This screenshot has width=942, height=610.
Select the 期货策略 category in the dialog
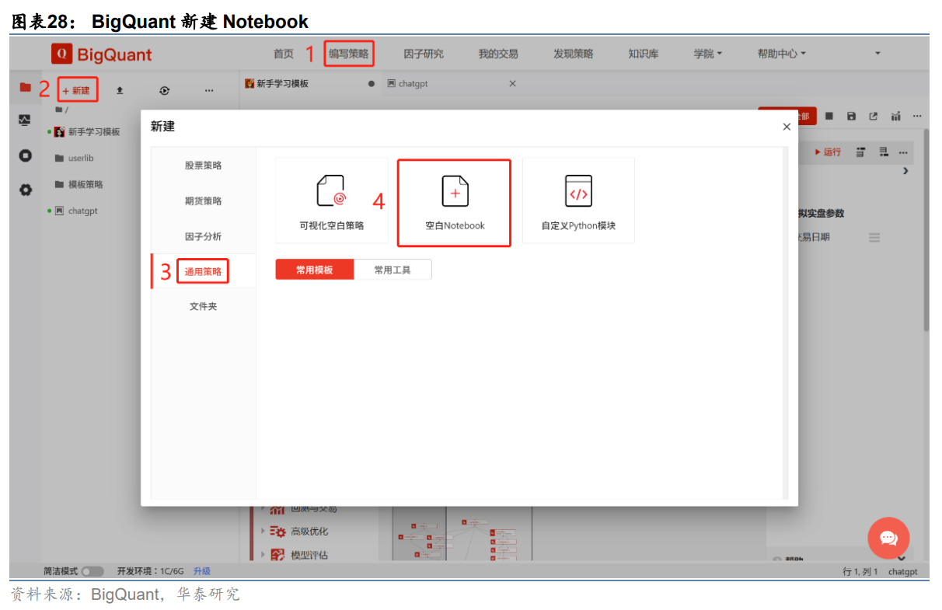pos(204,200)
